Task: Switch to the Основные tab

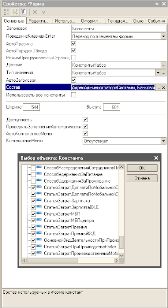Action: (14, 21)
